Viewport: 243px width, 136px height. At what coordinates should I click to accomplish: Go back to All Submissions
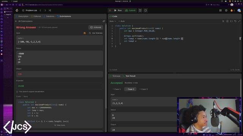pyautogui.click(x=24, y=21)
